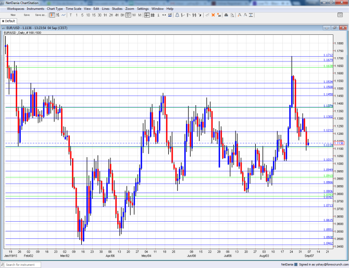Click the 1.1136 current price label

tap(339, 144)
